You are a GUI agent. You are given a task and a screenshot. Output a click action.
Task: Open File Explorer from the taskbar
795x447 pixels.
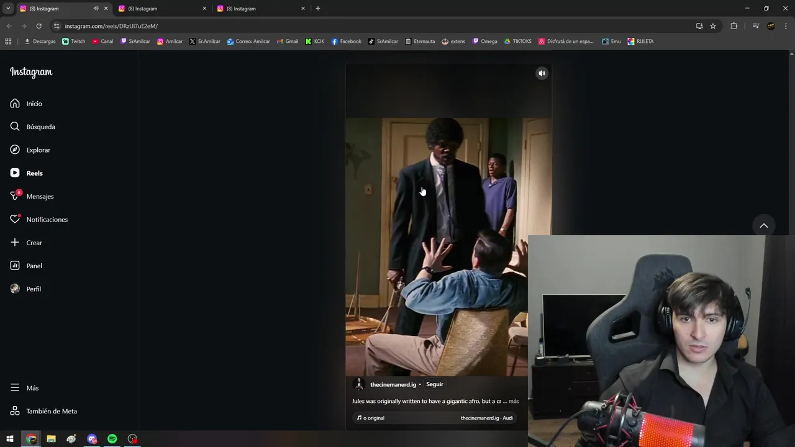(x=51, y=439)
